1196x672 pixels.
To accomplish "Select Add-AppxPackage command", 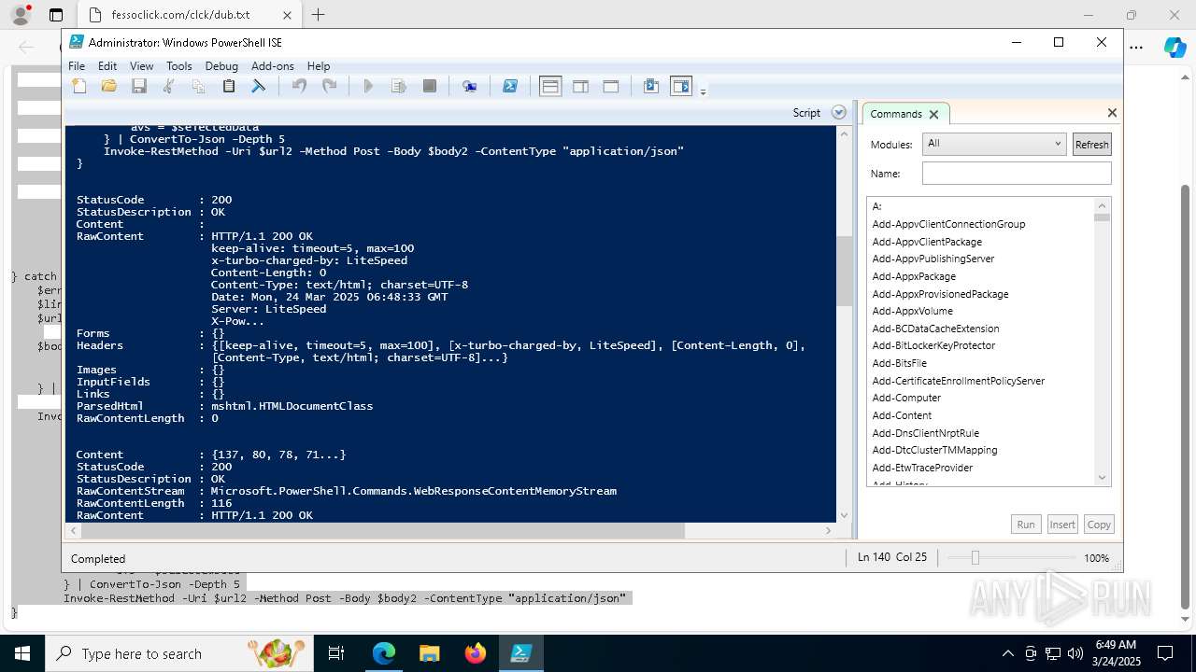I will coord(914,276).
